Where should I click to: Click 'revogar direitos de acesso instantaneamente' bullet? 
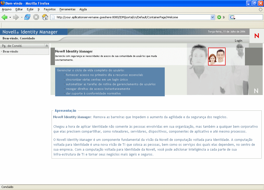(98, 89)
